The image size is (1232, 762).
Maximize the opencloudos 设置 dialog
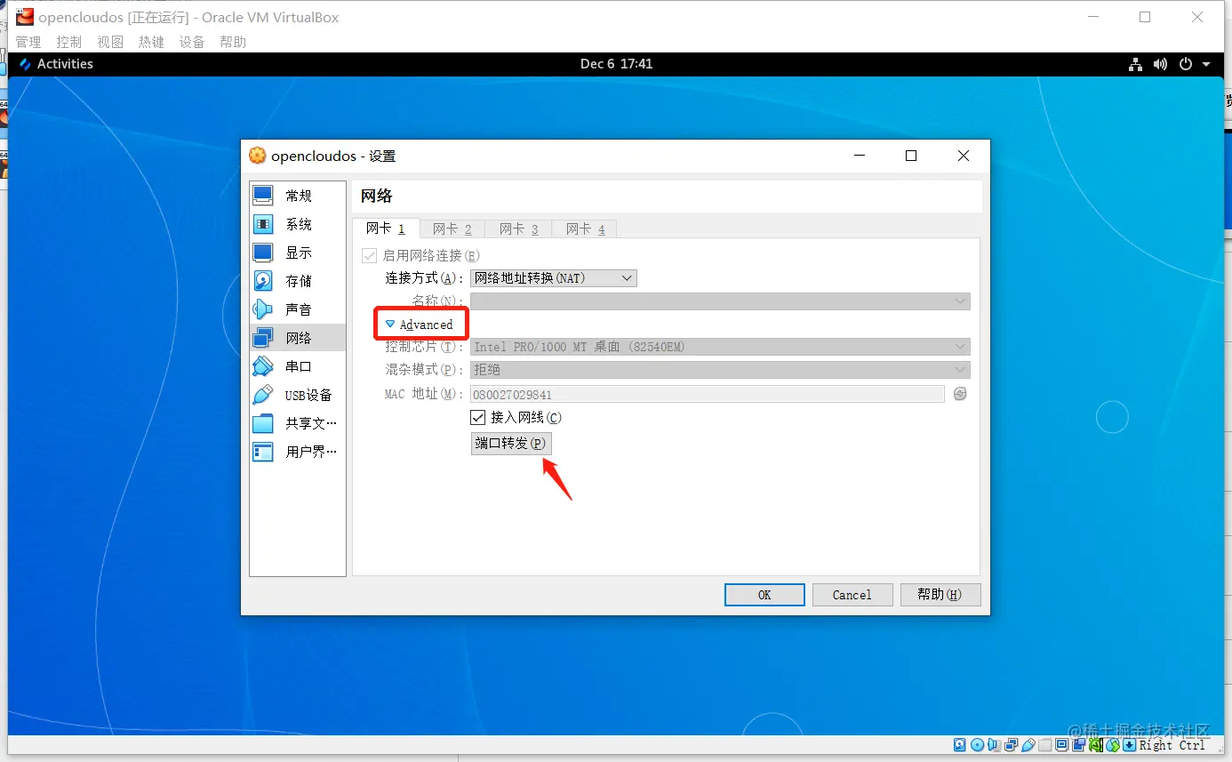point(911,156)
